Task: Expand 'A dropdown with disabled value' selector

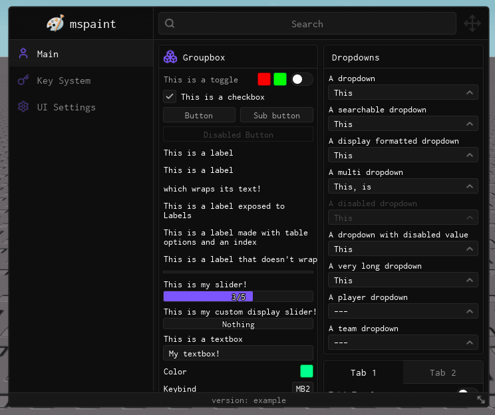Action: (x=403, y=249)
